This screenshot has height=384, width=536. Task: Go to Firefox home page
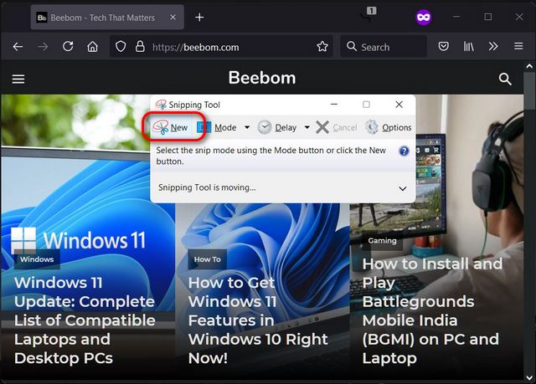point(93,47)
